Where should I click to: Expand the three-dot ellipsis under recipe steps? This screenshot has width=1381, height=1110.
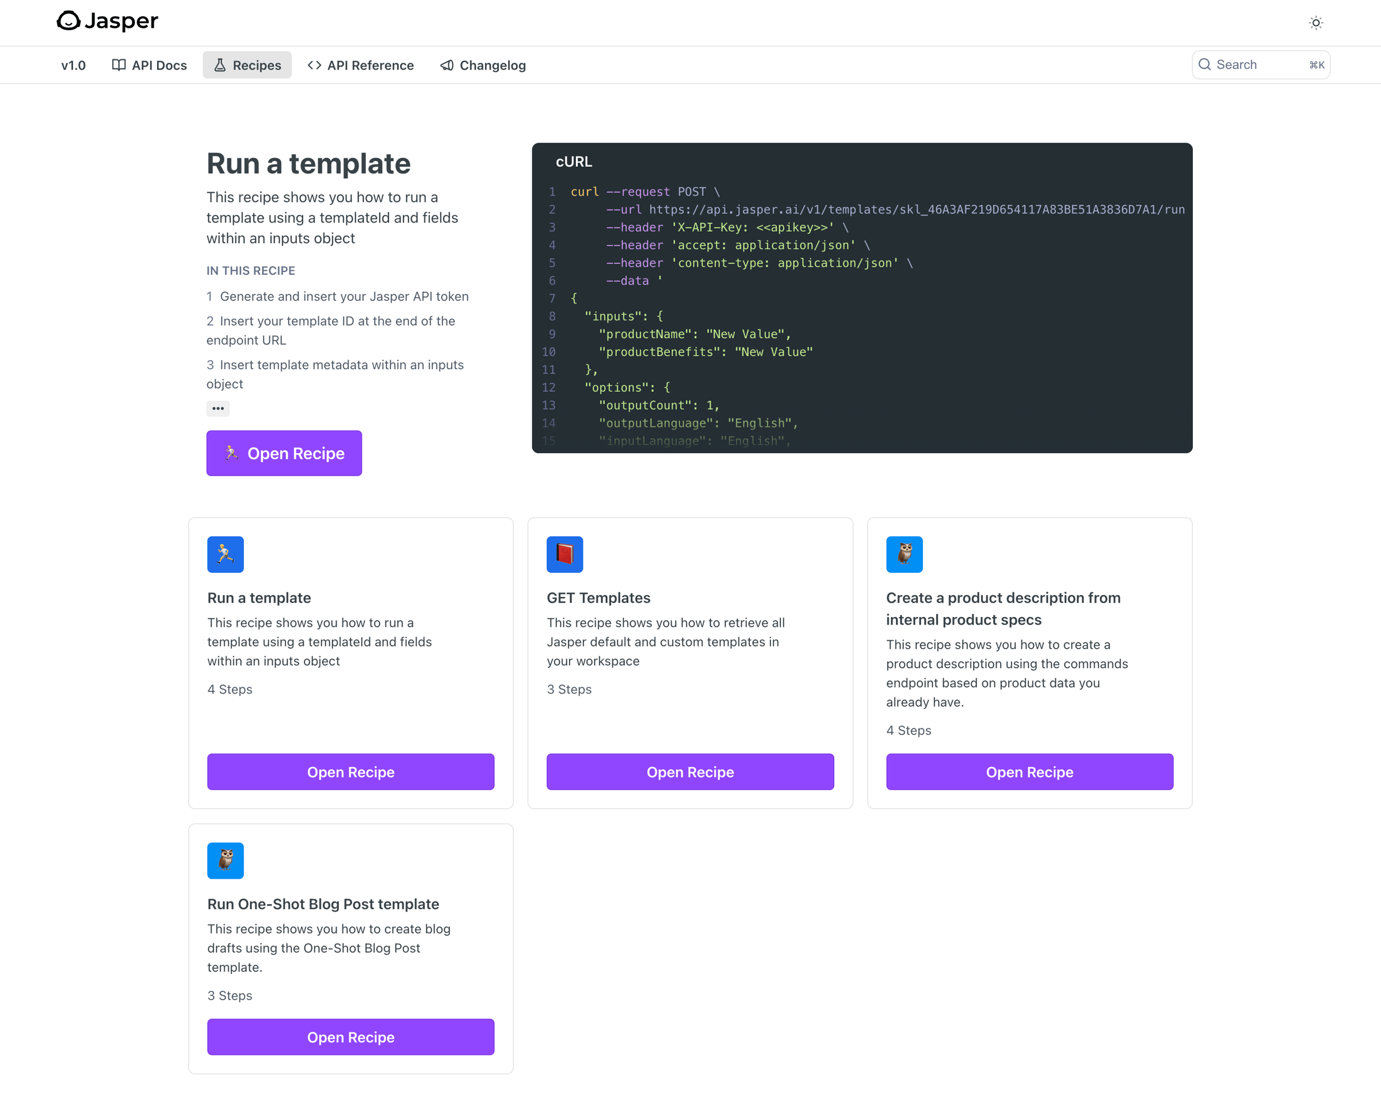coord(218,408)
